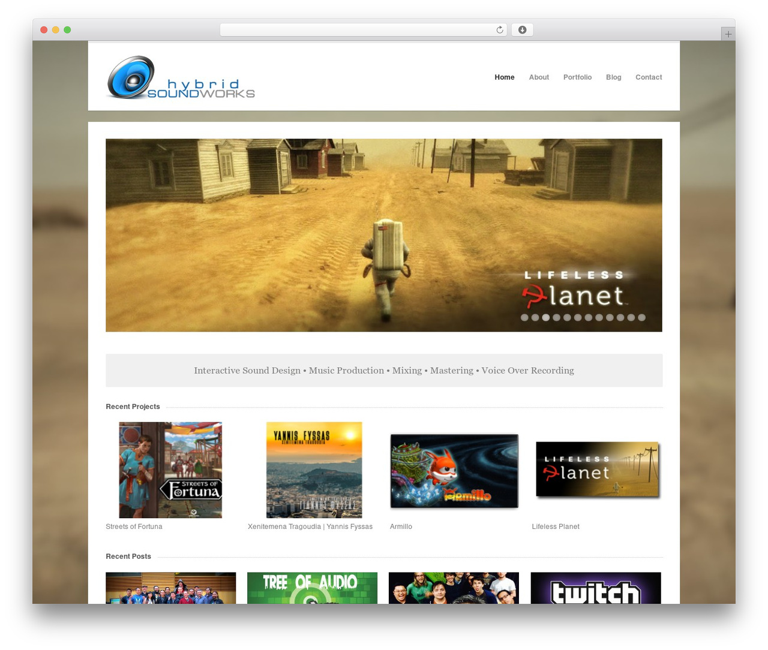Open the About page
The height and width of the screenshot is (650, 768).
(539, 77)
